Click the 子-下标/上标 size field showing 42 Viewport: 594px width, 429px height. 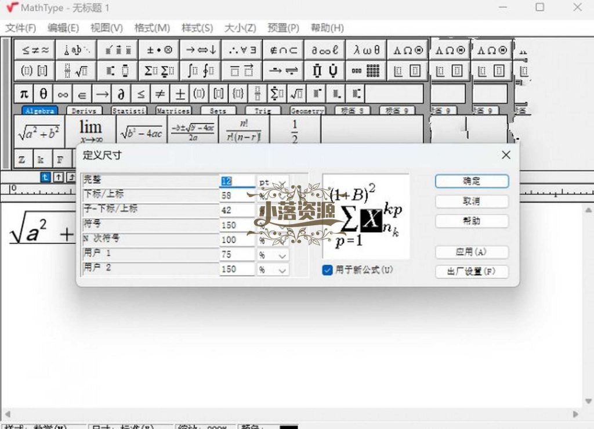pos(237,210)
